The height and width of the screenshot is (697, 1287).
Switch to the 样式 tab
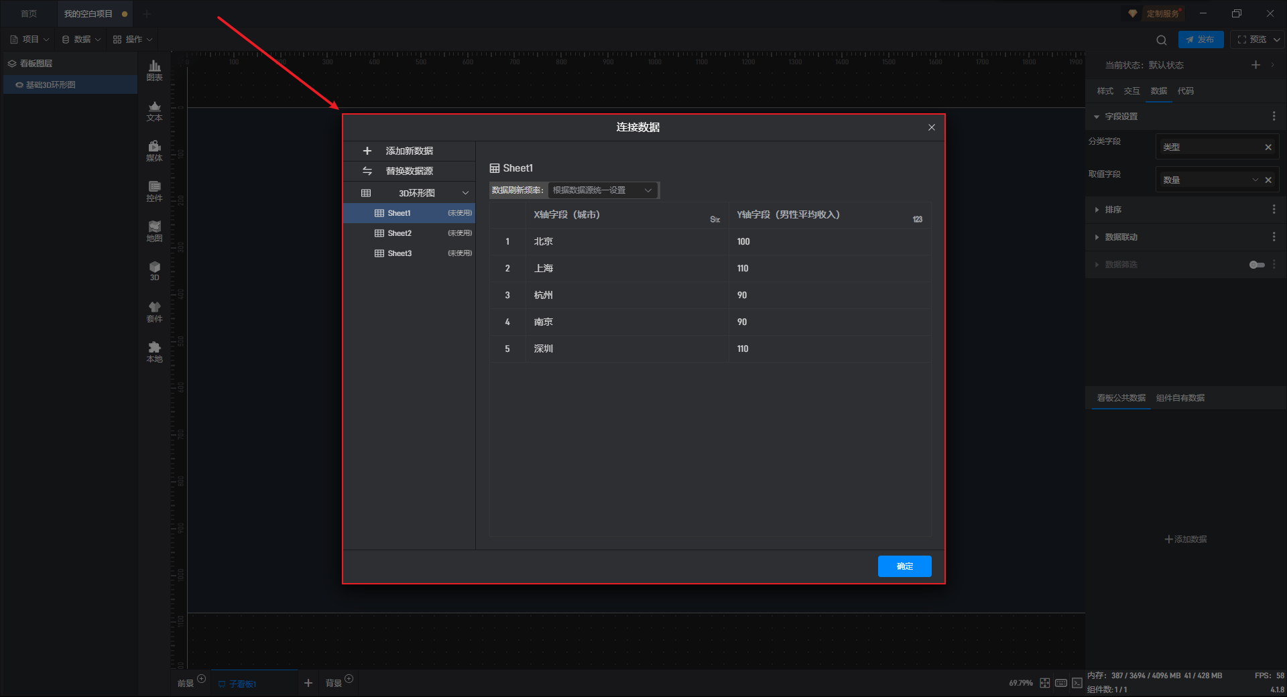coord(1105,91)
